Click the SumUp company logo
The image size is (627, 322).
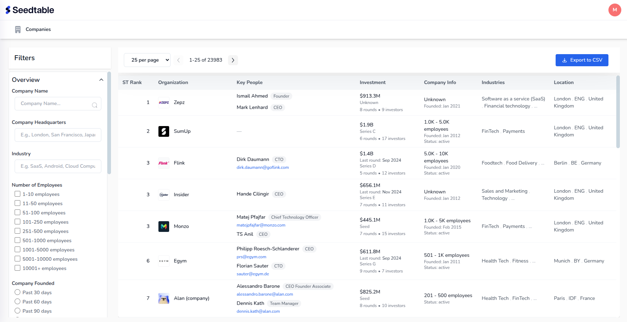(x=164, y=131)
